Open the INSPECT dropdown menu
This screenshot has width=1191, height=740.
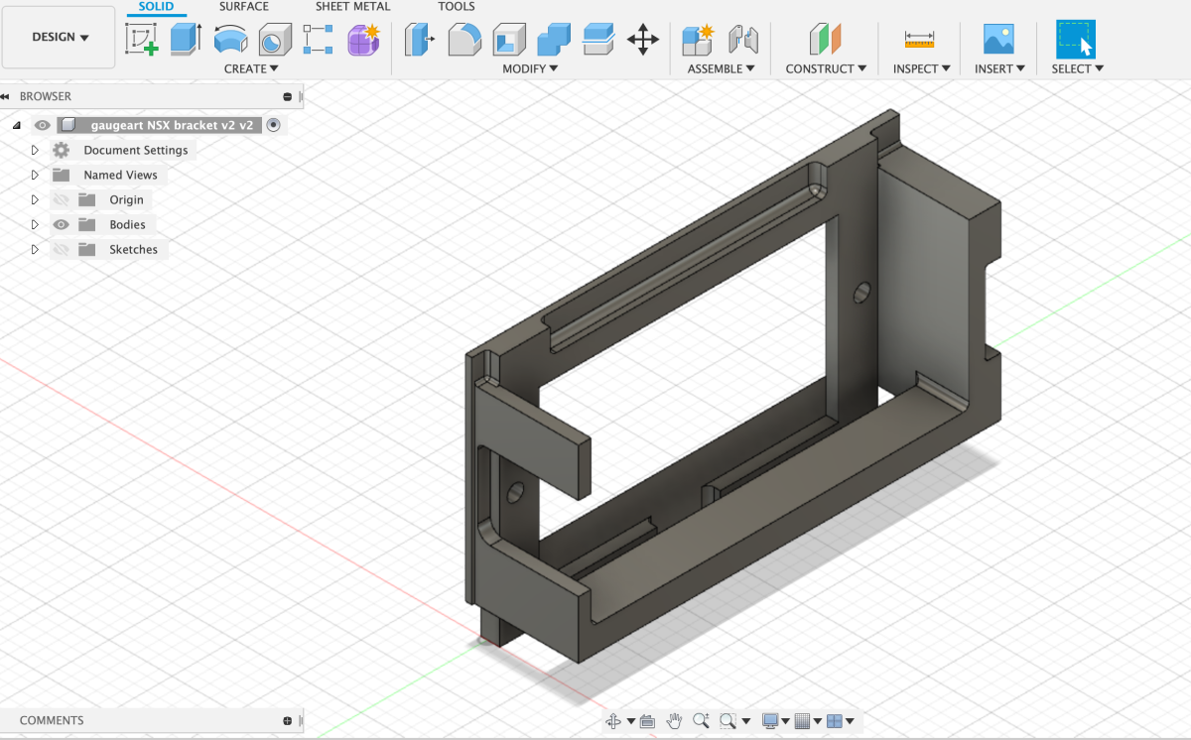coord(922,68)
